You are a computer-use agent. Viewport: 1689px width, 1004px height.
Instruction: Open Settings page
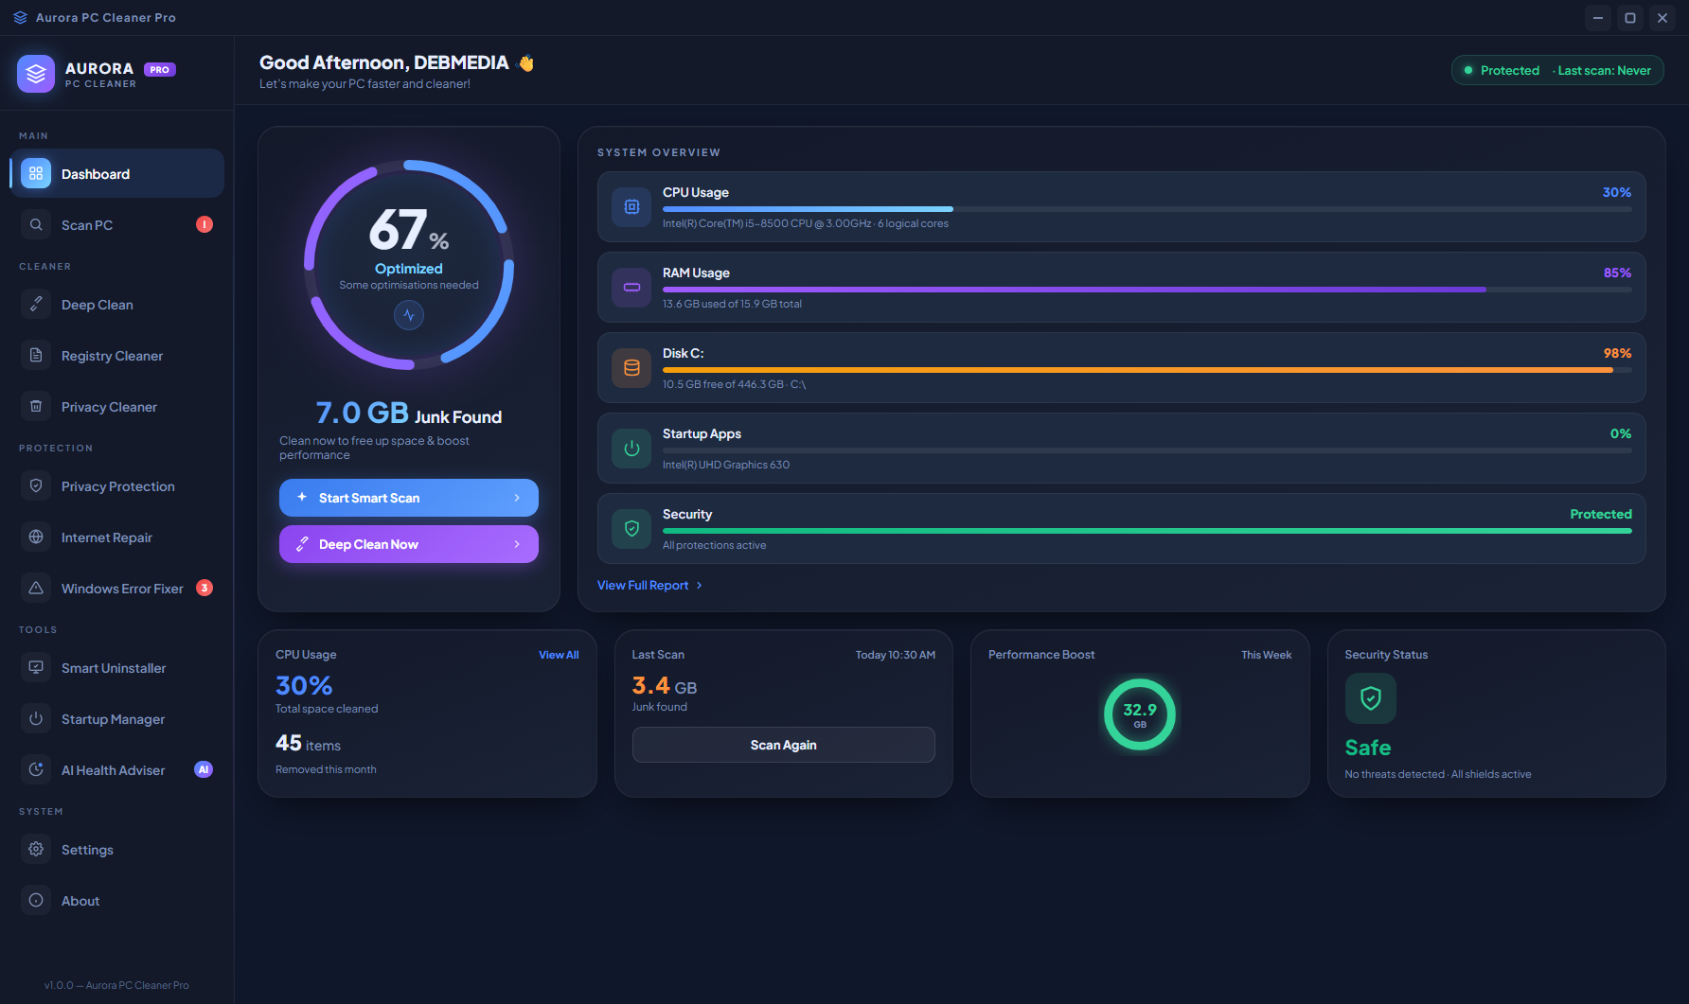tap(117, 850)
